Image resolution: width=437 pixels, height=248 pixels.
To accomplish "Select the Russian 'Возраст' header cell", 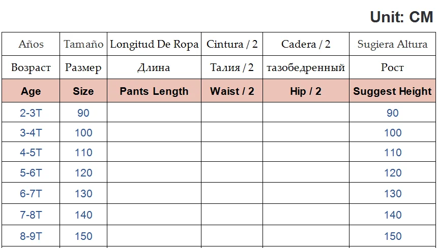I will pyautogui.click(x=31, y=67).
